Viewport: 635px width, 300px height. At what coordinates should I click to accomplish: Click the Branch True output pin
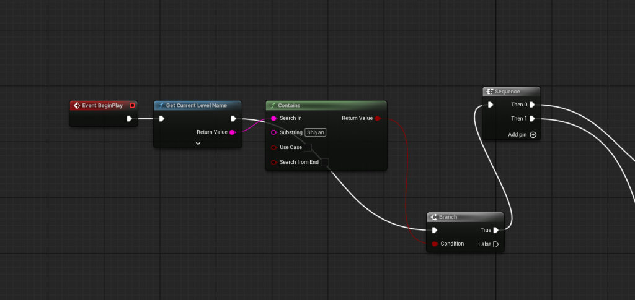(x=496, y=230)
